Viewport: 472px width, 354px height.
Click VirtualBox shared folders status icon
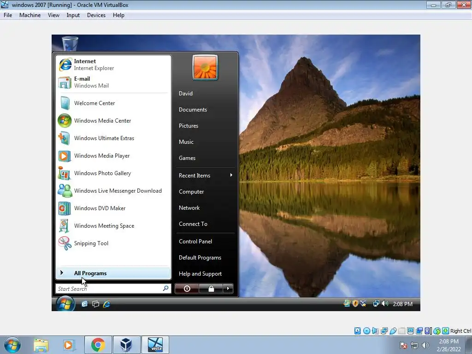pos(401,331)
